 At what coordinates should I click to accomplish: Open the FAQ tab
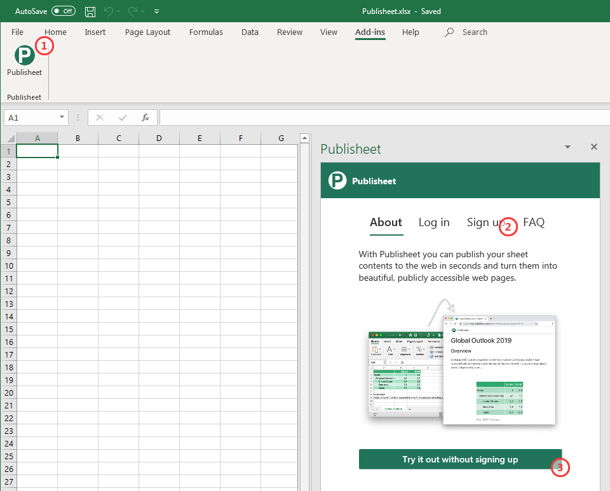pyautogui.click(x=534, y=222)
